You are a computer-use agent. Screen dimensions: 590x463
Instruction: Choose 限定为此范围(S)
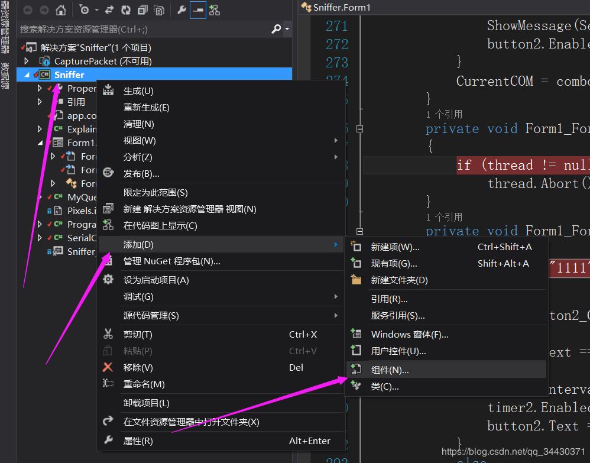pos(221,192)
